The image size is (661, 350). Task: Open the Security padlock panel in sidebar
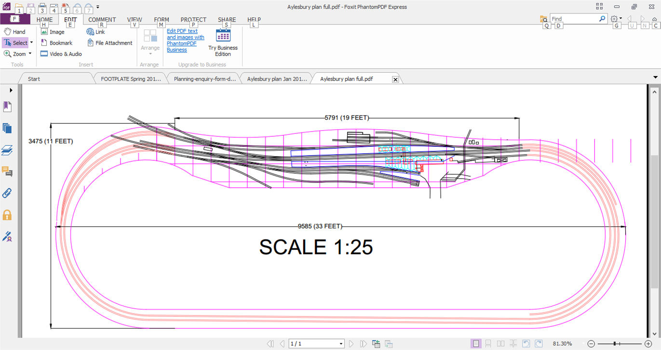(7, 215)
